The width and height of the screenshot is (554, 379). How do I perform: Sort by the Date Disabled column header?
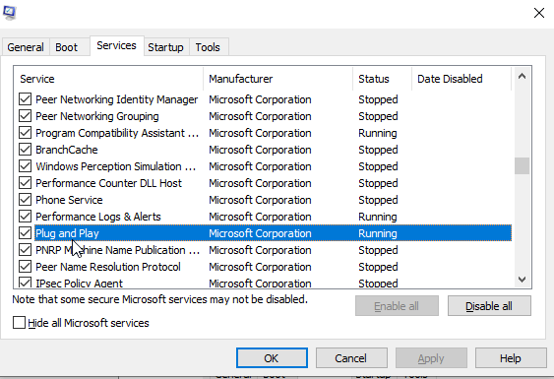point(462,79)
